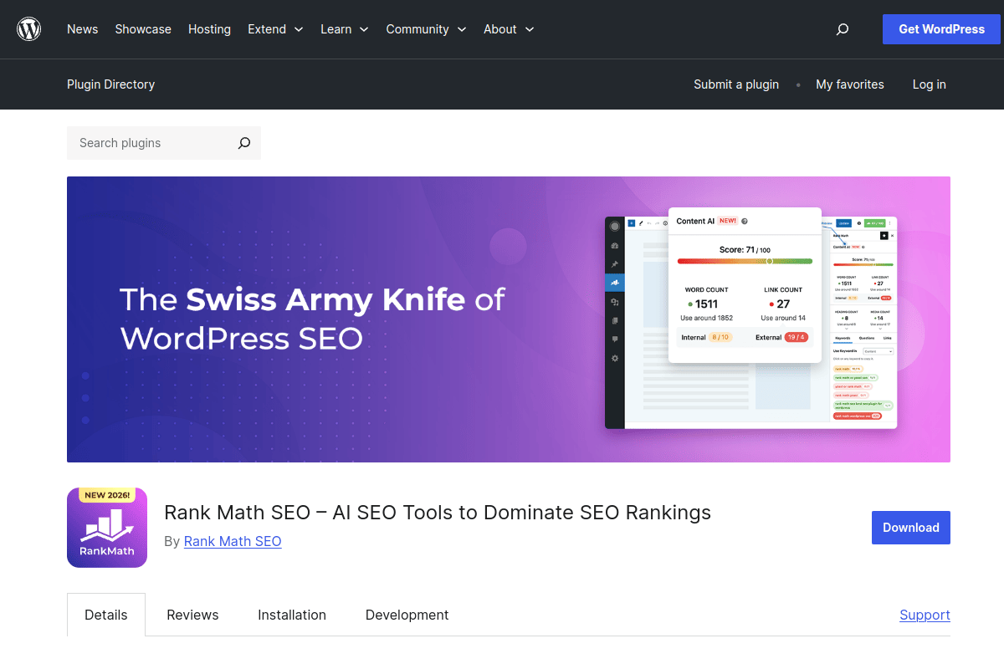Expand the Extend dropdown menu

275,29
